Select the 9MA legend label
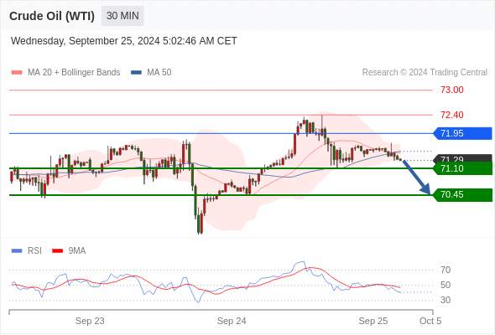Screen dimensions: 495x335 click(x=77, y=251)
